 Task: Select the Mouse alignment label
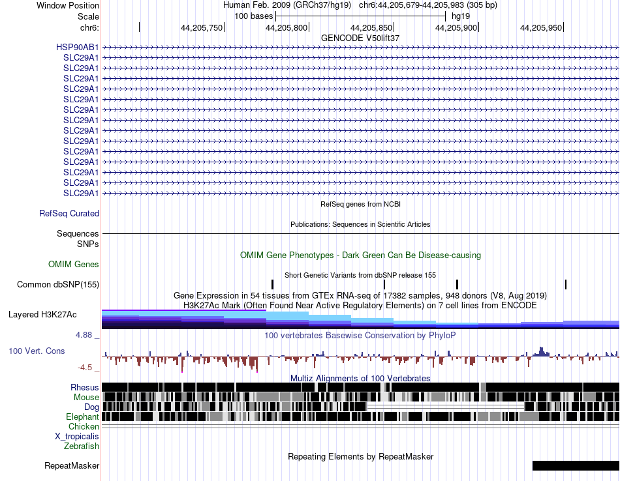point(86,398)
